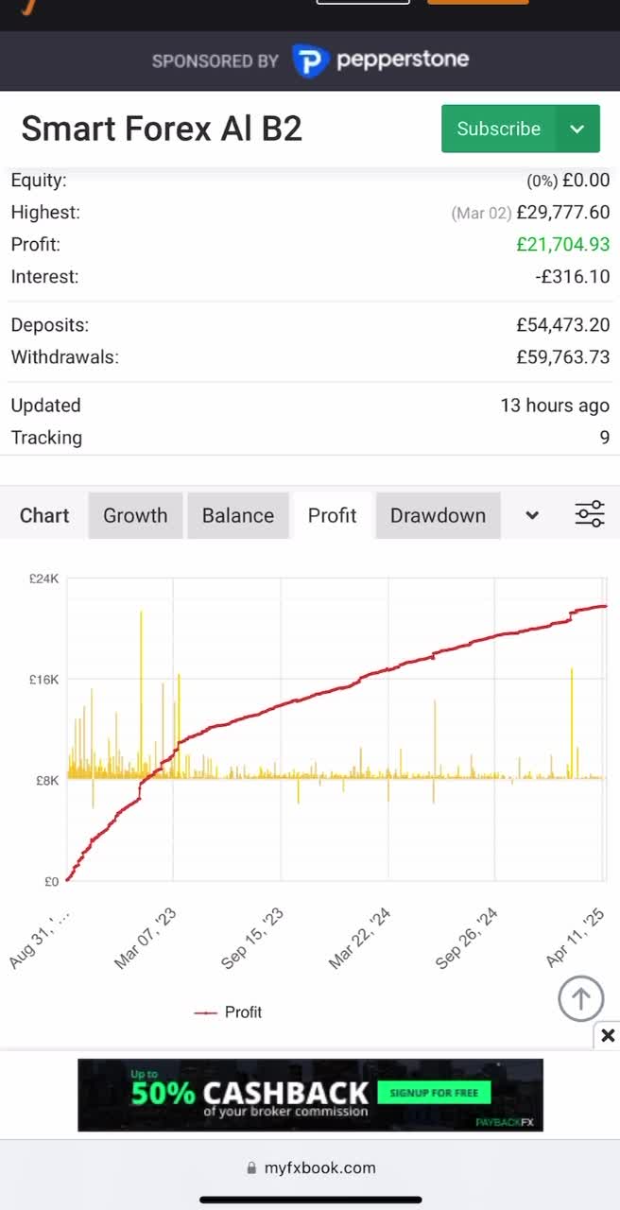Switch to the Growth tab

point(135,515)
